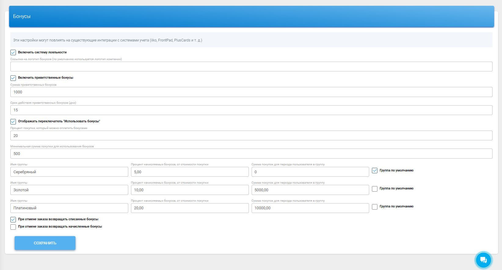This screenshot has width=502, height=270.
Task: Toggle the "Использовать бонусы" switch display checkbox
Action: tap(13, 121)
